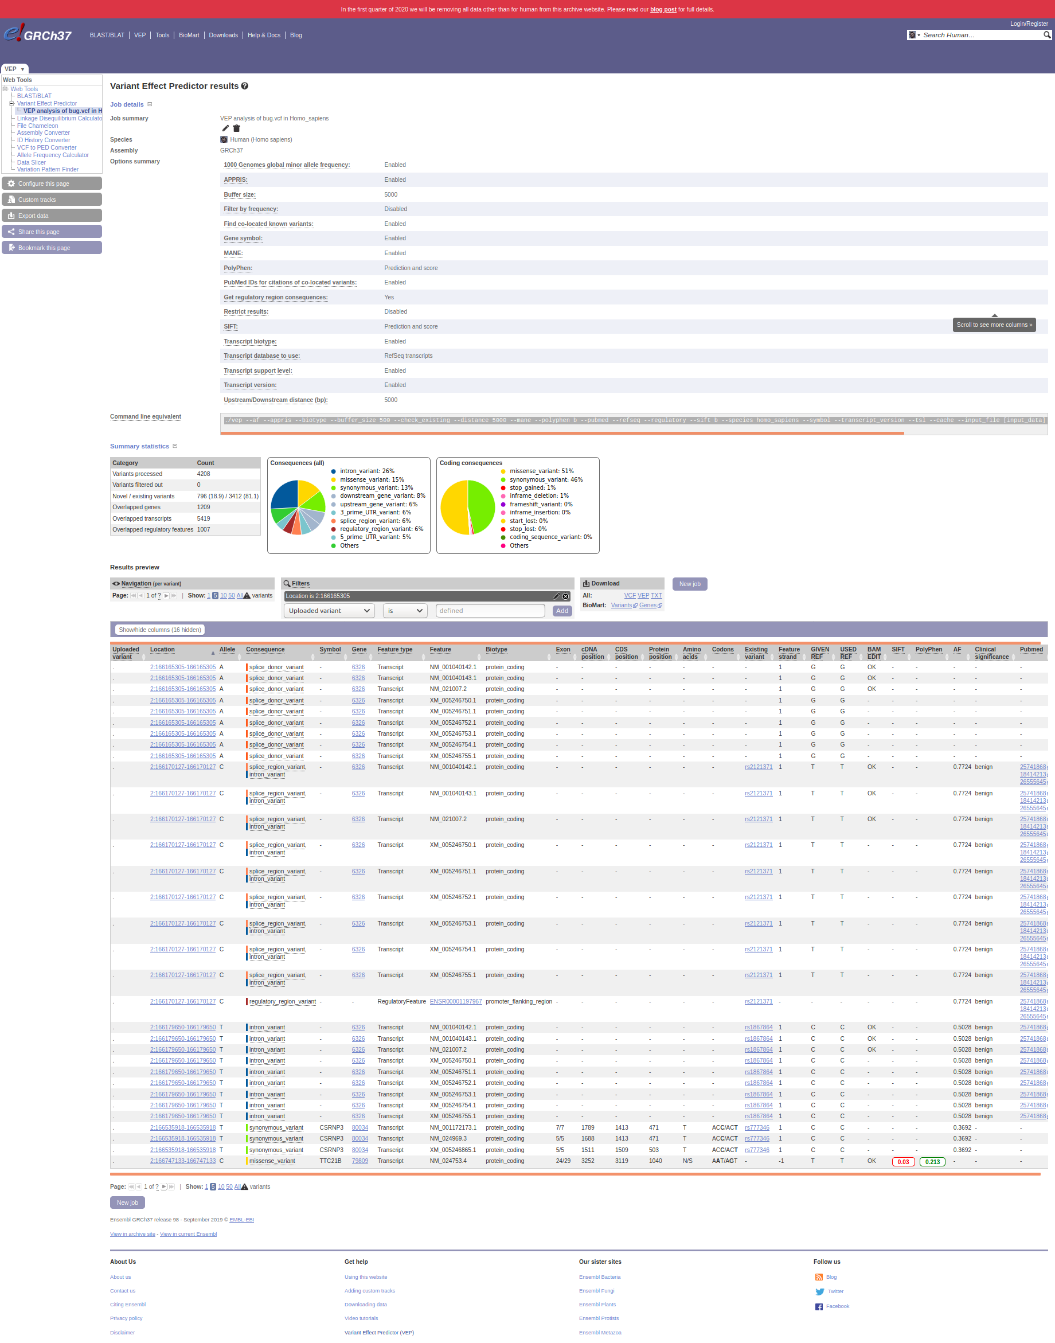Screen dimensions: 1055x1343
Task: Collapse the Job details section
Action: click(150, 104)
